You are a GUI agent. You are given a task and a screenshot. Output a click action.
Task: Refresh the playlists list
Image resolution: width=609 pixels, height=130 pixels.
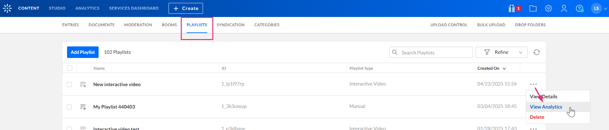[x=536, y=52]
